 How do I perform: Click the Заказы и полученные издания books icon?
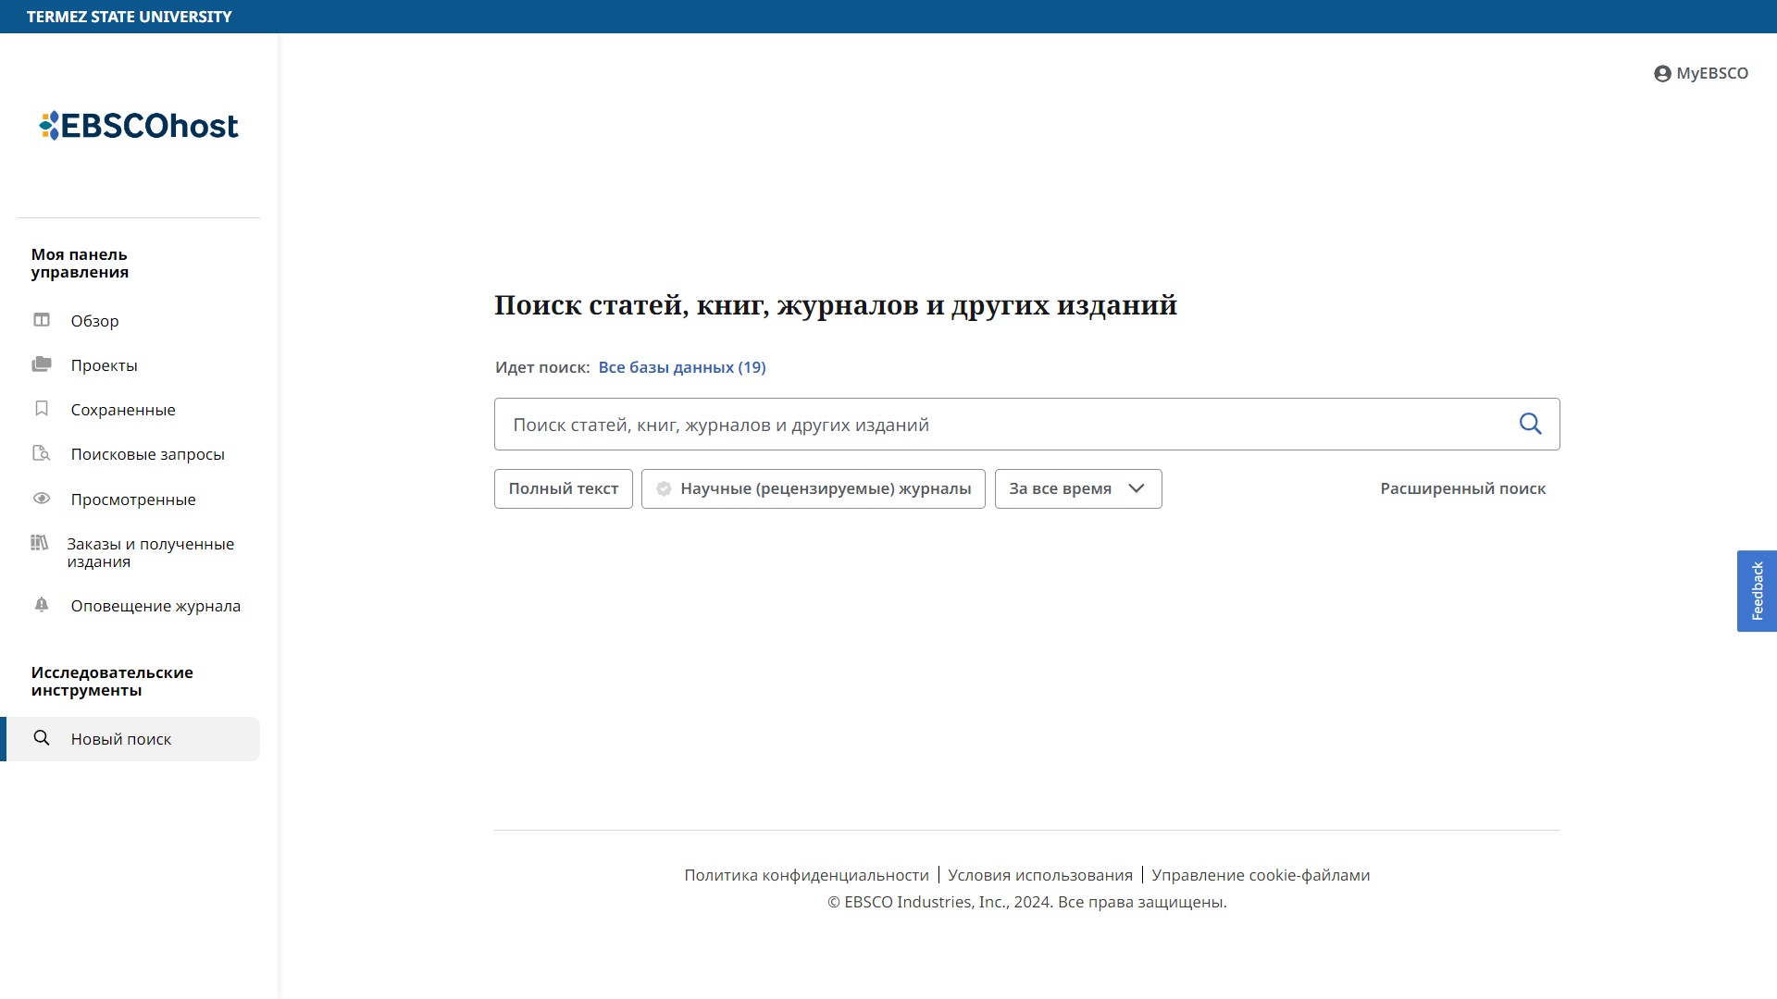39,543
